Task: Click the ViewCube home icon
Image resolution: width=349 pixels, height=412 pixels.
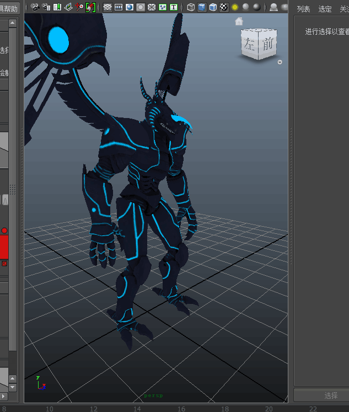Action: 239,22
